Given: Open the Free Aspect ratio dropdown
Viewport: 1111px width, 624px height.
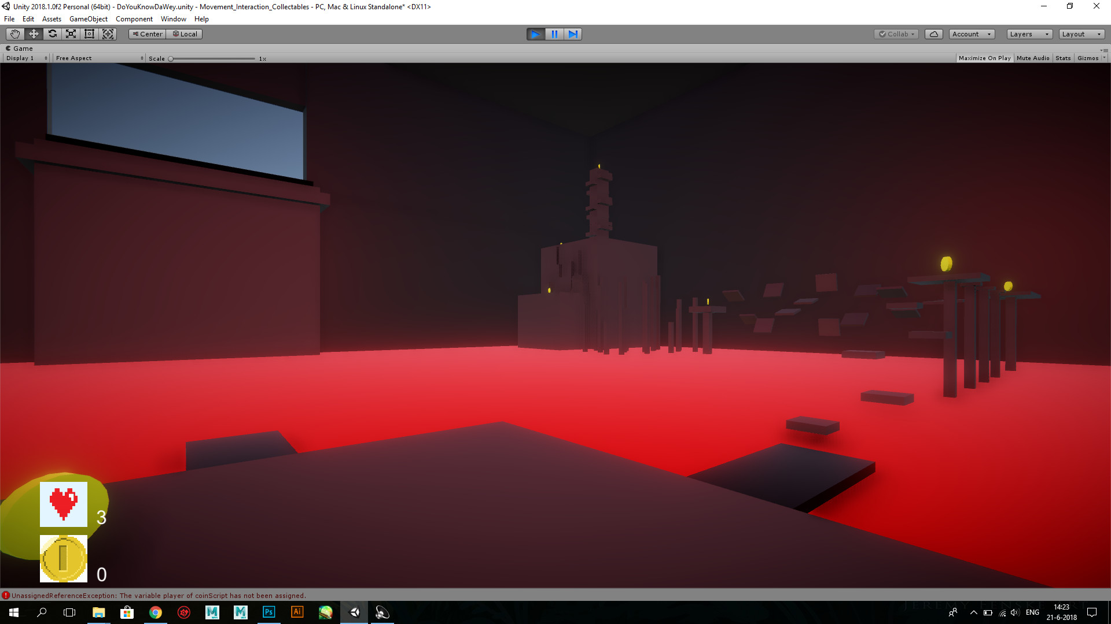Looking at the screenshot, I should [98, 58].
